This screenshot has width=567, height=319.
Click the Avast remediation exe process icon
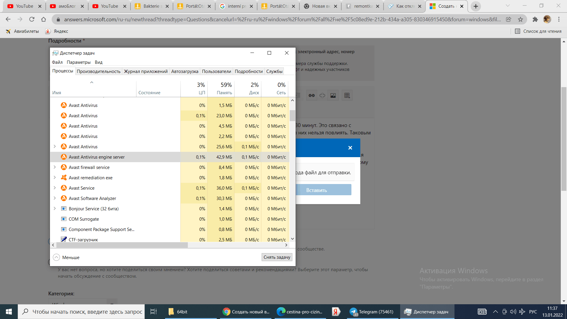point(63,178)
